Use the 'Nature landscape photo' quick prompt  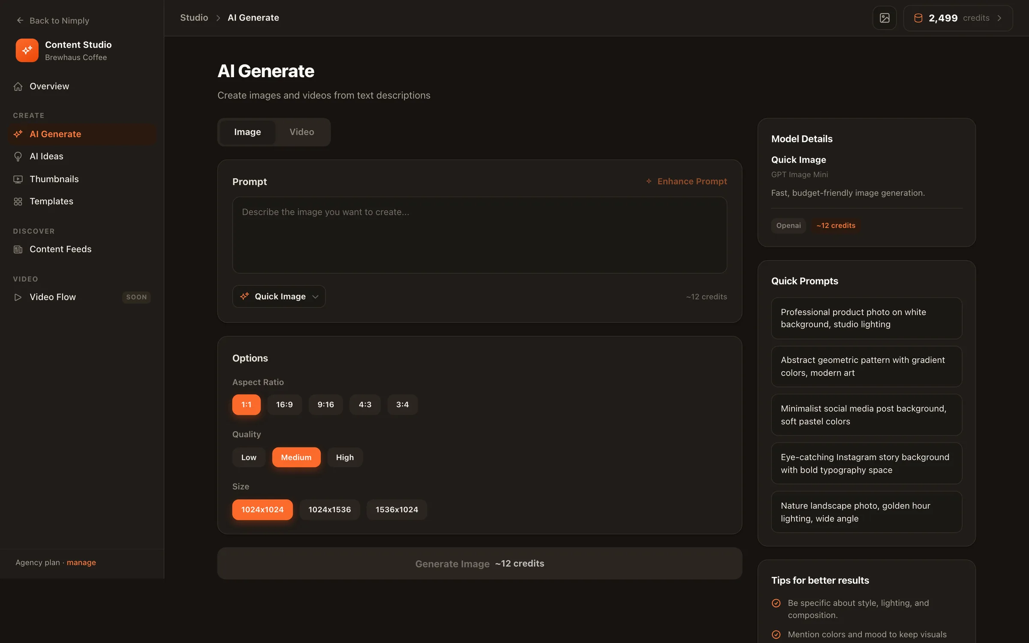click(867, 512)
